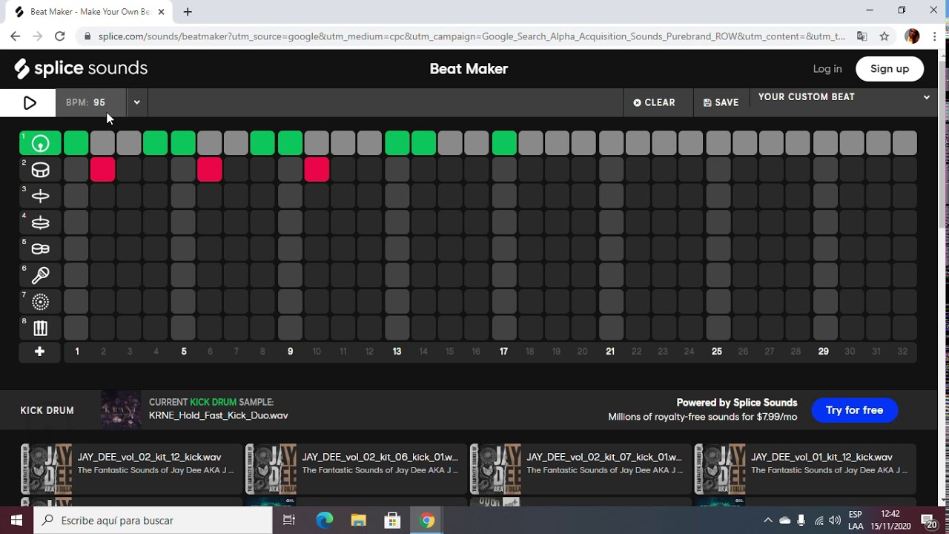Open Task View in taskbar
Screen dimensions: 949x534
click(x=289, y=521)
